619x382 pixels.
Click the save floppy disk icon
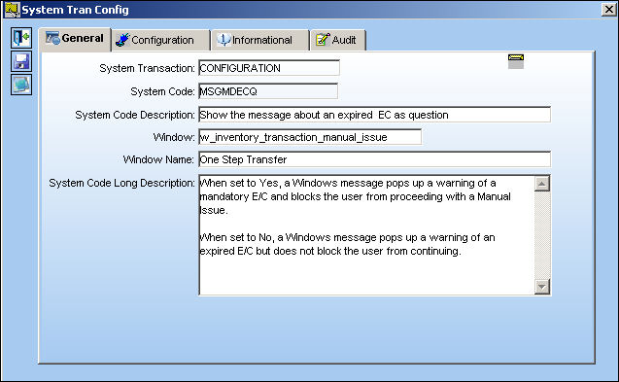21,61
